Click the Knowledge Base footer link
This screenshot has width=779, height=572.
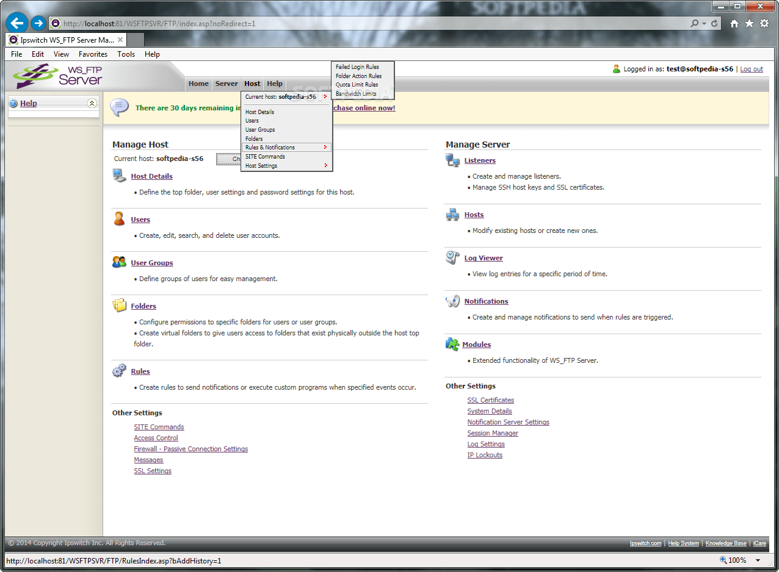[x=726, y=543]
